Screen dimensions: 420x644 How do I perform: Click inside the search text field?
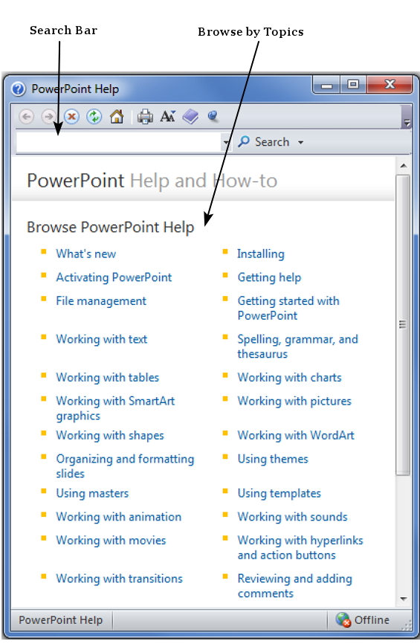pyautogui.click(x=119, y=143)
